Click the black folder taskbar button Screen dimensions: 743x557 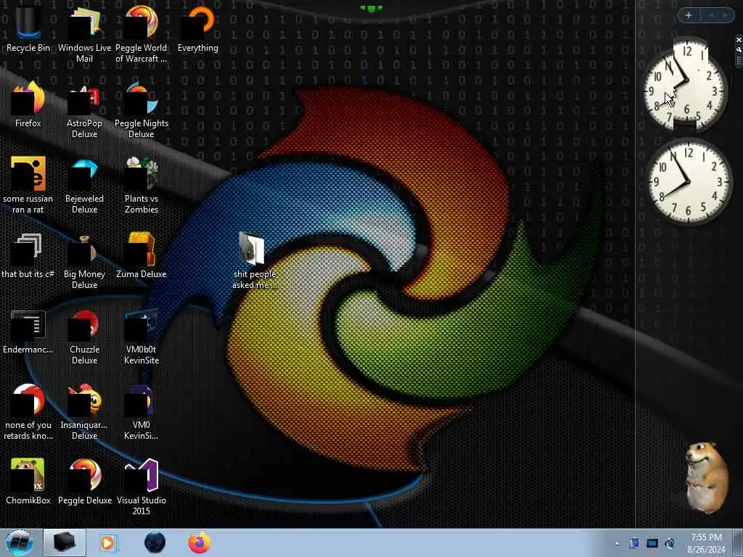coord(65,542)
